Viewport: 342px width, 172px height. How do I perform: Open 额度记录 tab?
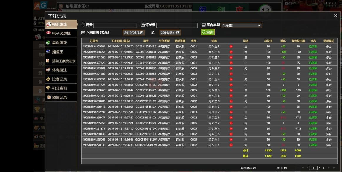[x=61, y=97]
